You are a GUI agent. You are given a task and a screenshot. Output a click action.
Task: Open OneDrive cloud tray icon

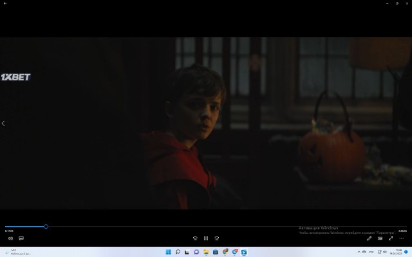click(364, 252)
